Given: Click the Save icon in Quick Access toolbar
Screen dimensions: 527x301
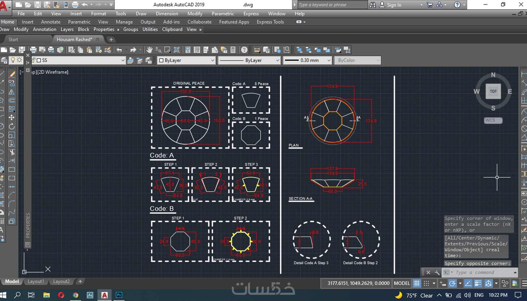Looking at the screenshot, I should click(38, 5).
